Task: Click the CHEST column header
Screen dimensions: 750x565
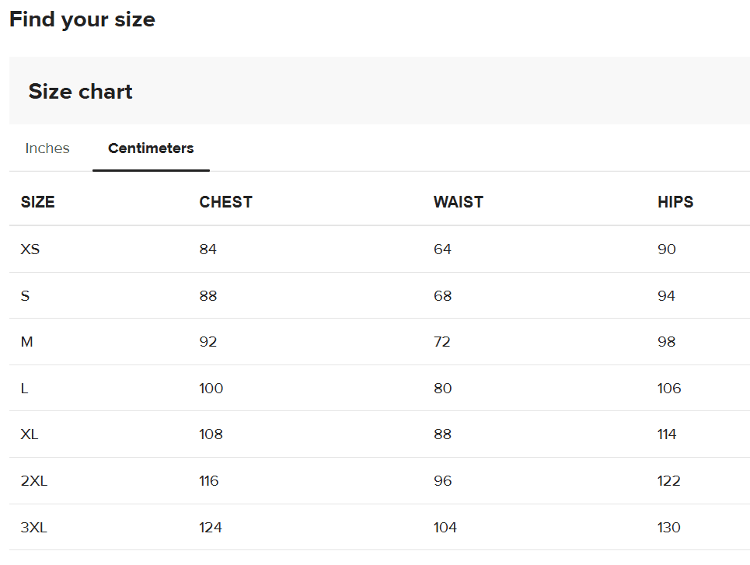Action: pyautogui.click(x=226, y=202)
